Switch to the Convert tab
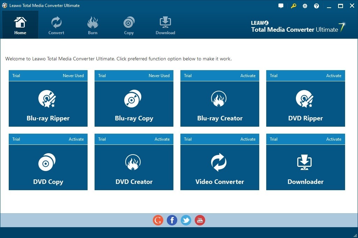The height and width of the screenshot is (238, 358). tap(56, 24)
